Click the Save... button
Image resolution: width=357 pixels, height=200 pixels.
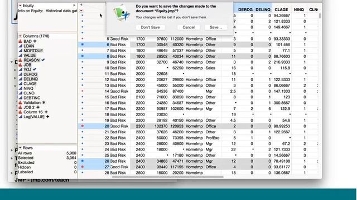tap(216, 27)
